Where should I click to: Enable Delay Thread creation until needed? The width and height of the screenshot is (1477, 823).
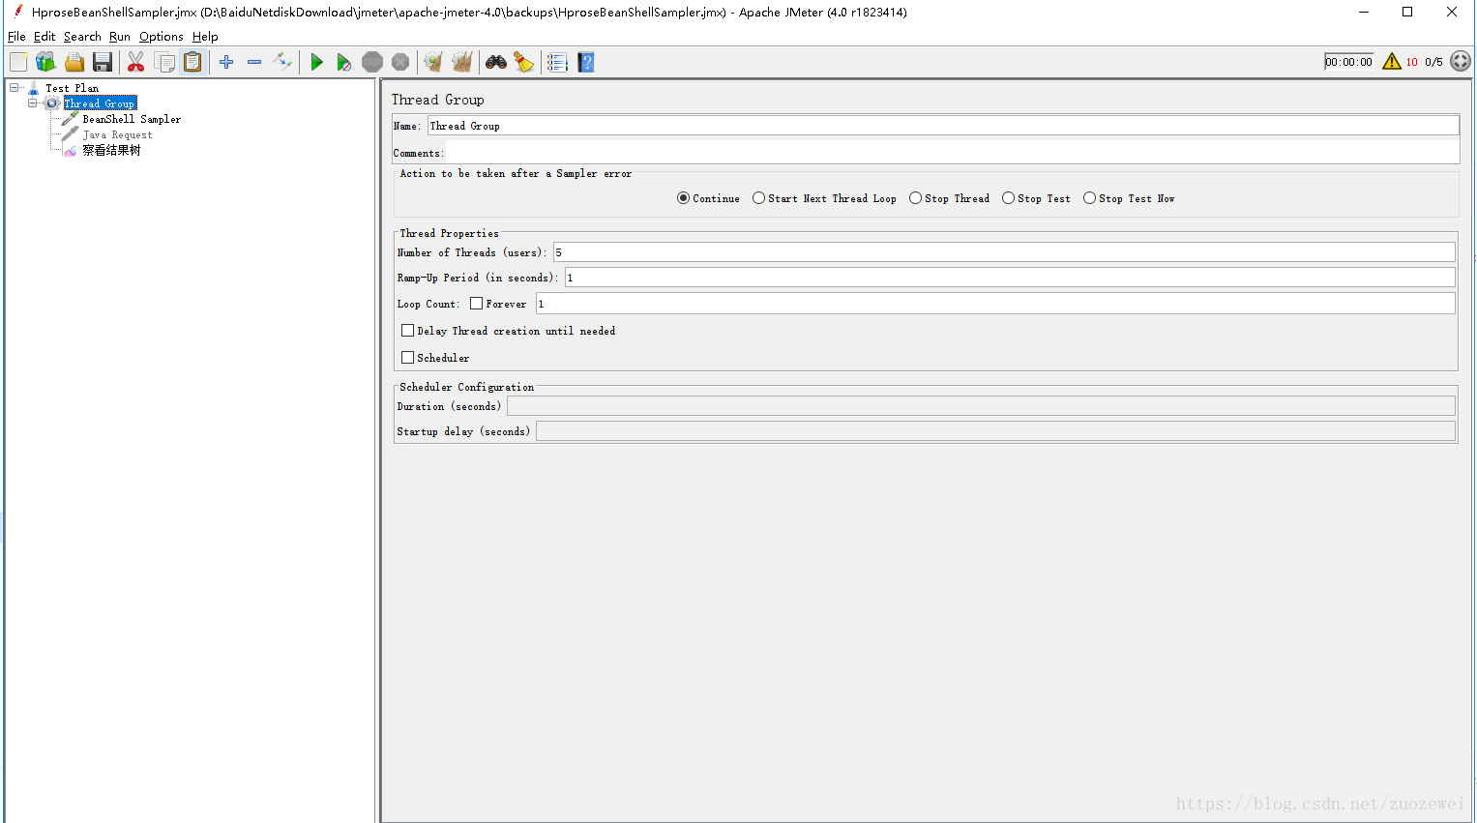pyautogui.click(x=408, y=331)
